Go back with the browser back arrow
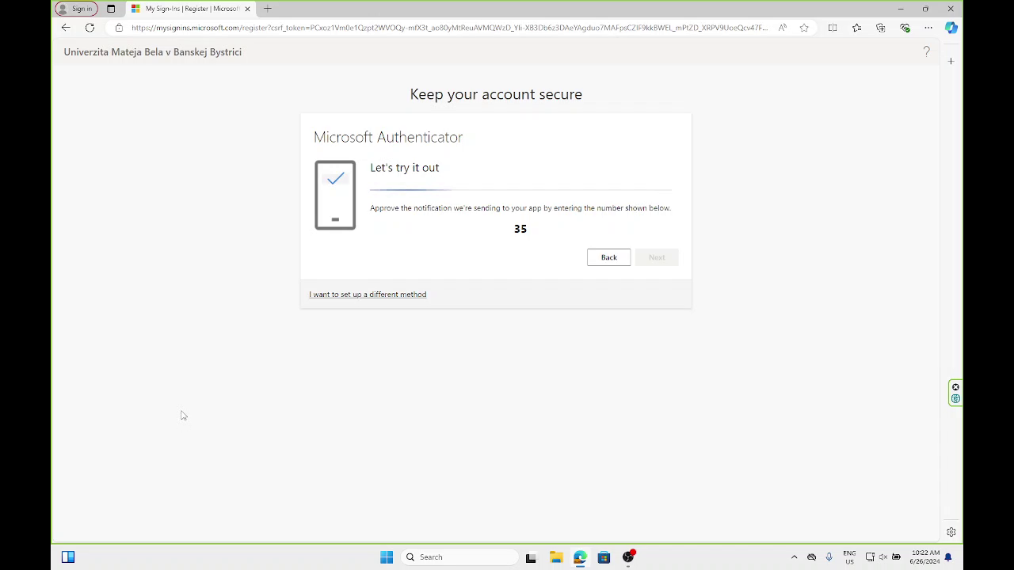Screen dimensions: 1014x570 point(66,28)
